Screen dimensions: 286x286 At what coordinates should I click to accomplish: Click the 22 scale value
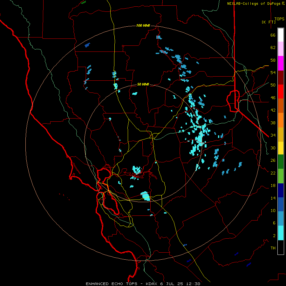pos(273,173)
